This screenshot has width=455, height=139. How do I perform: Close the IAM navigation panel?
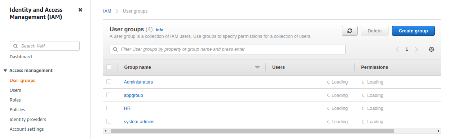[x=80, y=10]
